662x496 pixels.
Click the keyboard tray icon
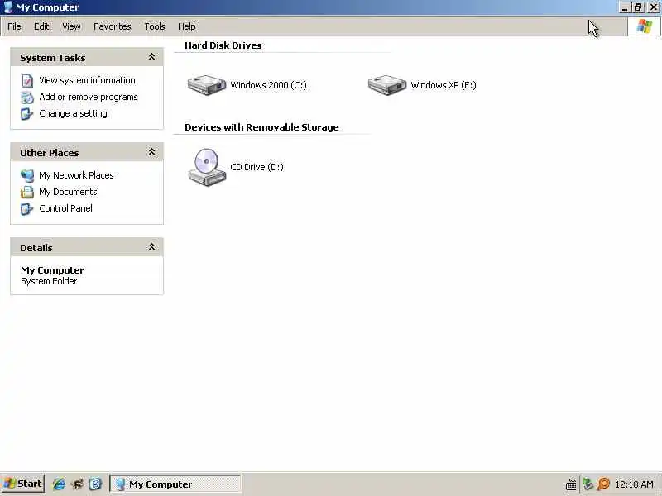point(571,484)
